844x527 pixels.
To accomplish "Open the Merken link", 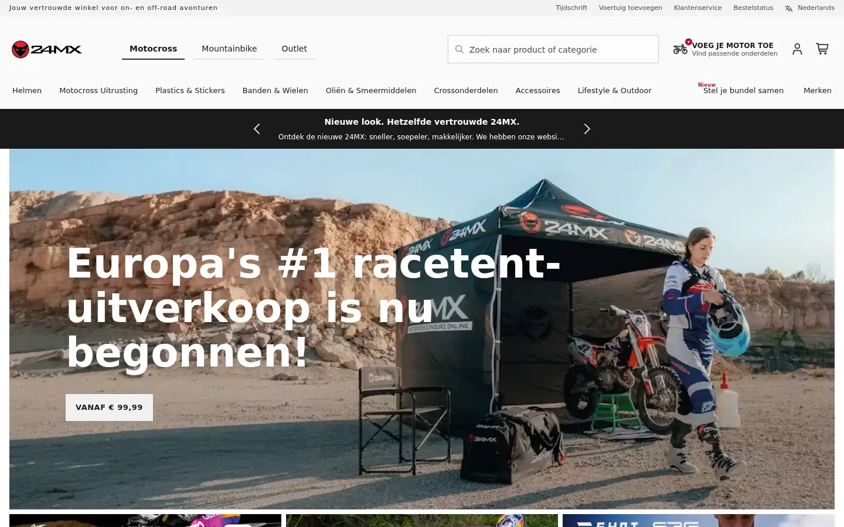I will pos(818,91).
